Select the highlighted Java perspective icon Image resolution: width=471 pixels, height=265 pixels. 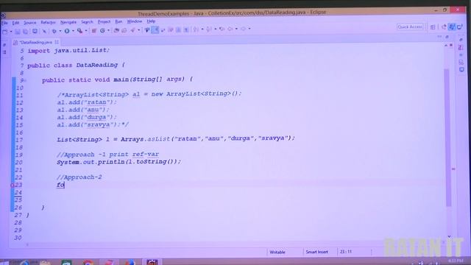point(452,27)
